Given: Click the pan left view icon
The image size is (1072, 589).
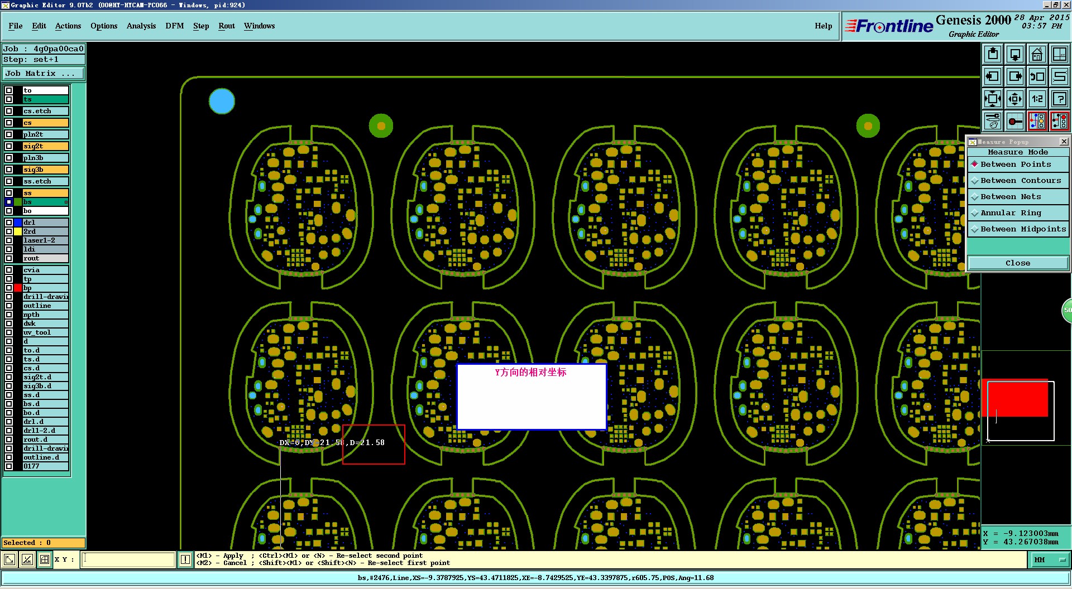Looking at the screenshot, I should [993, 76].
